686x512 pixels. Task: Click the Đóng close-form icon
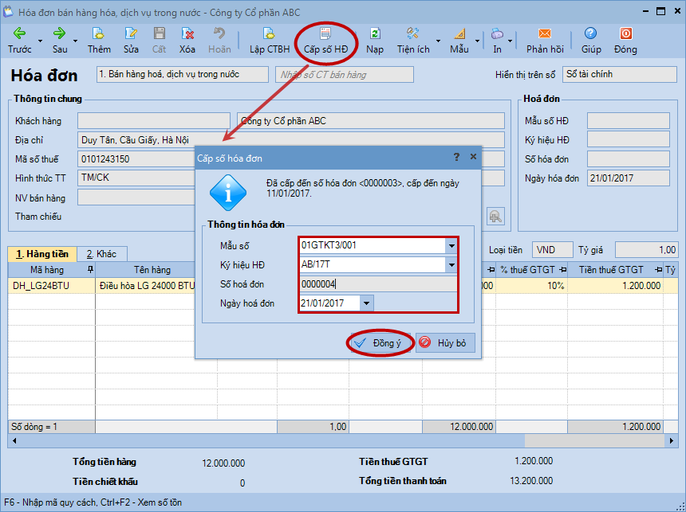pos(625,34)
